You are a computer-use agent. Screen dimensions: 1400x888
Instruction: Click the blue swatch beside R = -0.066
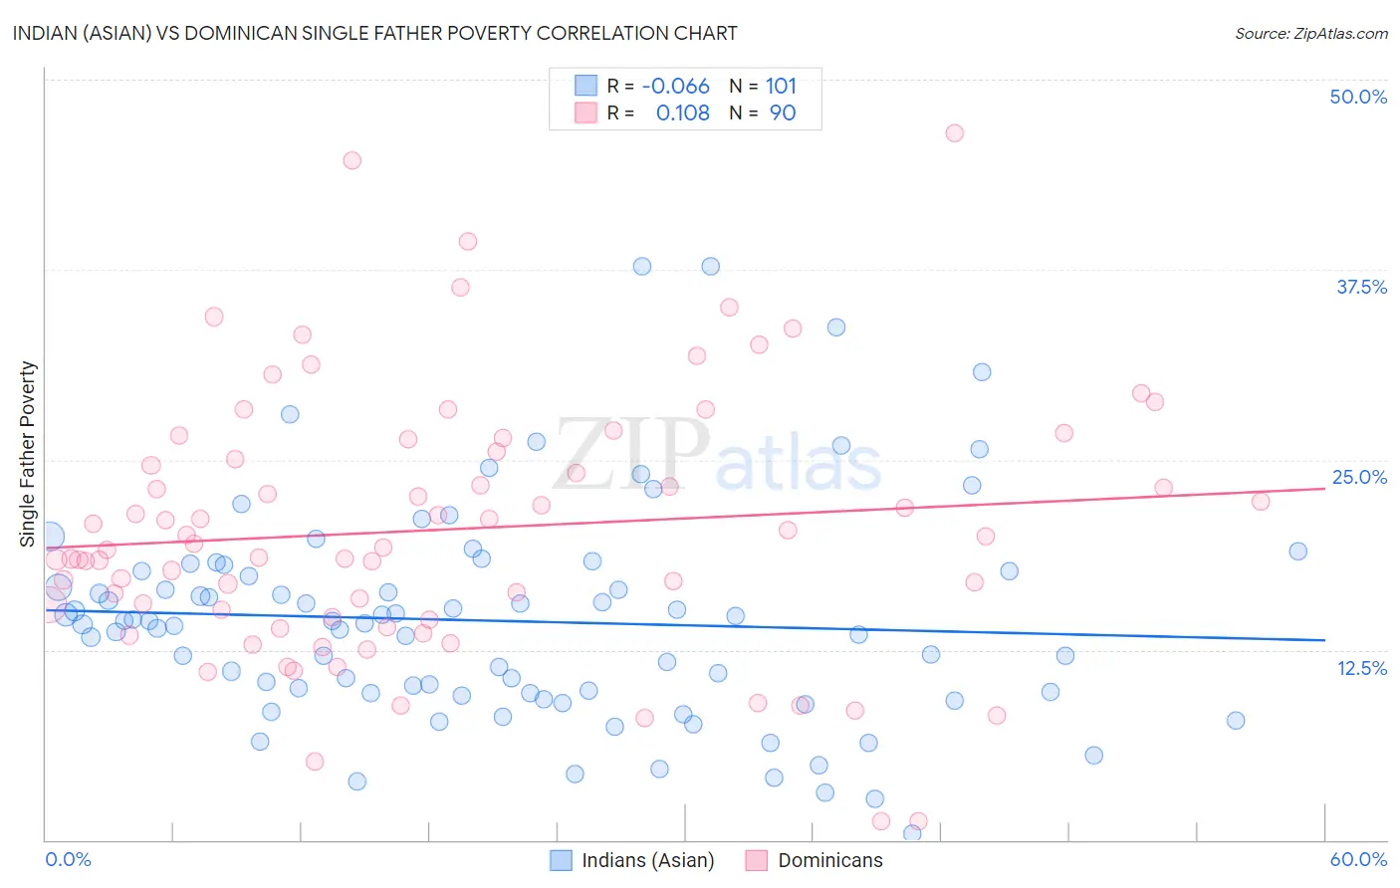(x=585, y=86)
